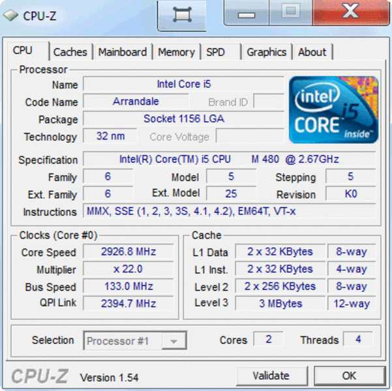Open the SPD tab

[221, 52]
